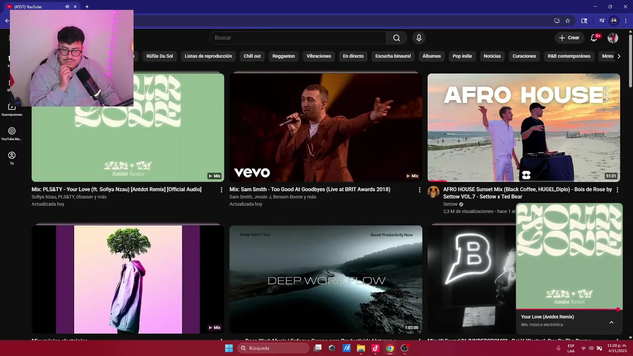Show more category chips with right arrow

(619, 56)
